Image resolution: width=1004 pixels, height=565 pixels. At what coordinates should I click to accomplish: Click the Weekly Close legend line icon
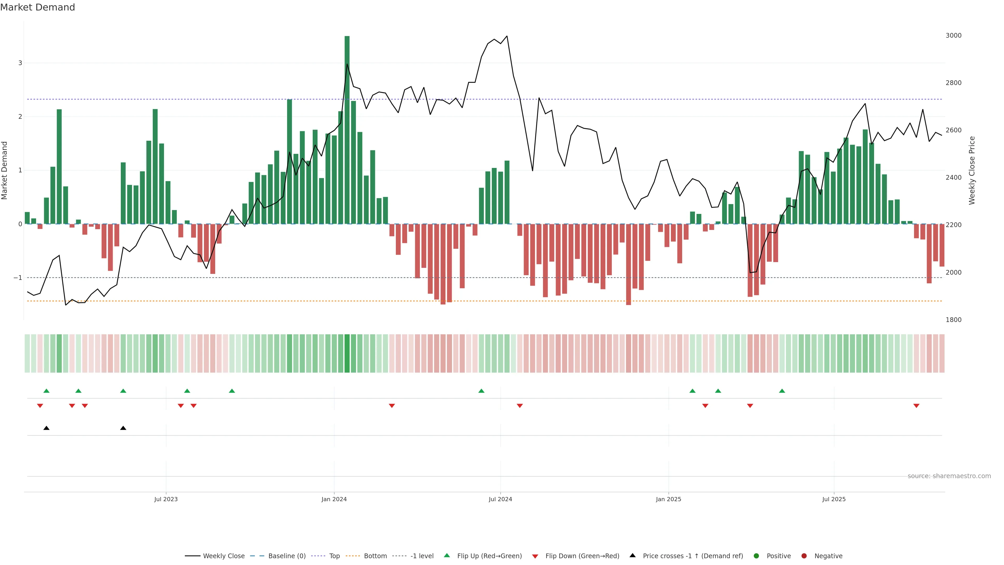192,556
